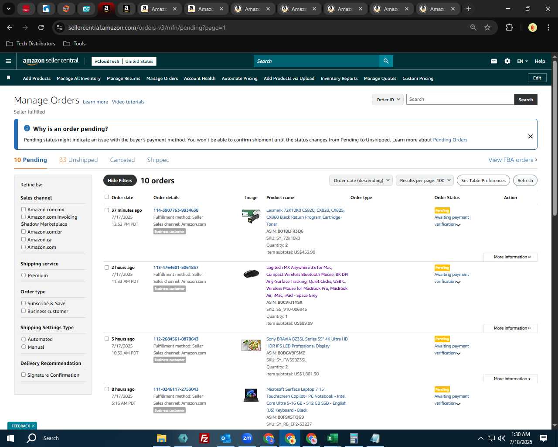Screen dimensions: 558x447
Task: Switch to the Canceled tab
Action: pyautogui.click(x=122, y=160)
